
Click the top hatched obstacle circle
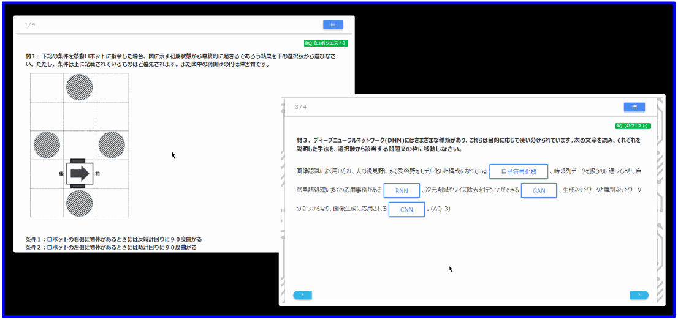80,87
